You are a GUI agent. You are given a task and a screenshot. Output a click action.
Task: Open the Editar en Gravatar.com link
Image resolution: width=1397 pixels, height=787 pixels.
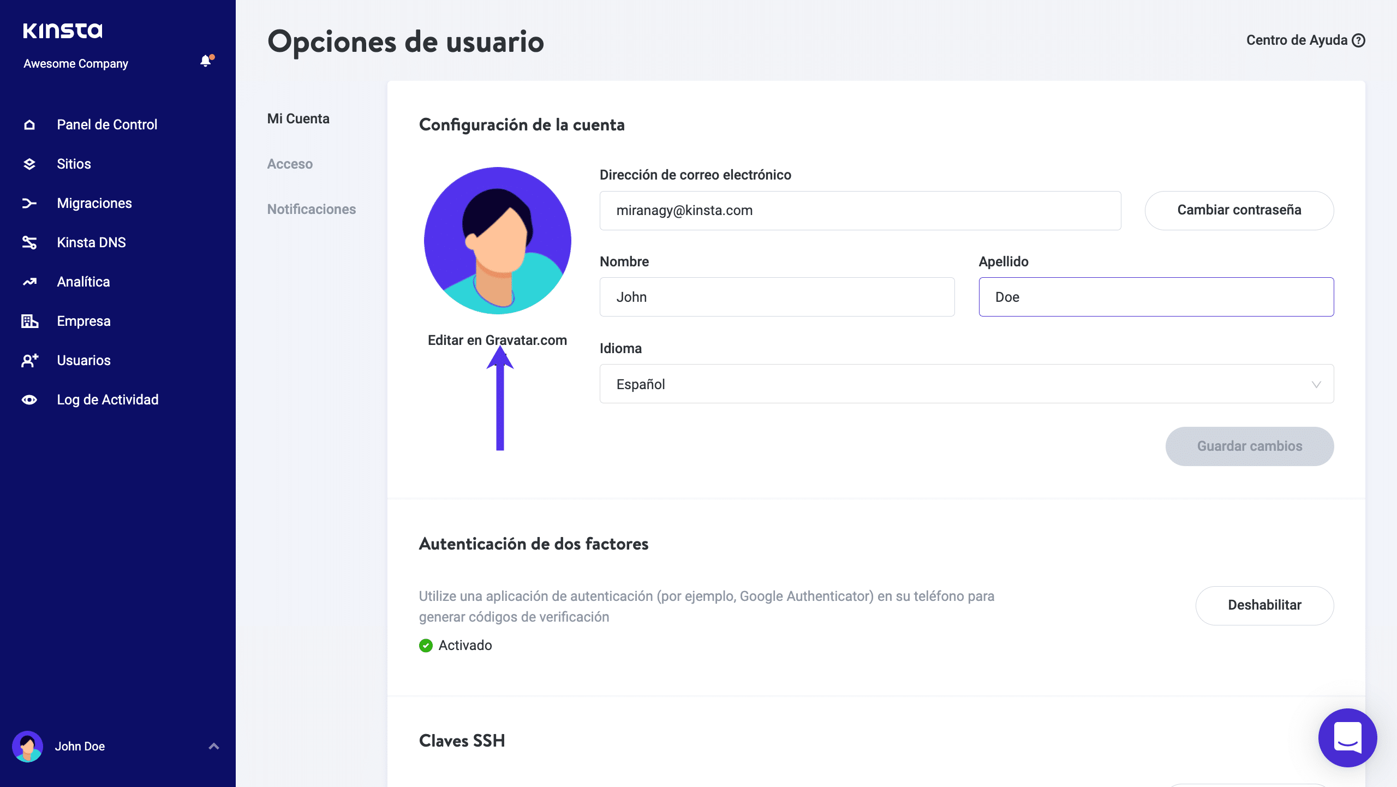click(x=497, y=340)
